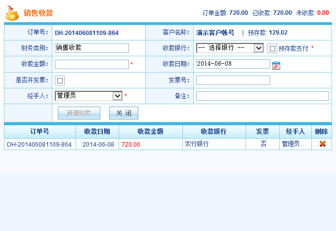Click the 关闭 button

124,113
